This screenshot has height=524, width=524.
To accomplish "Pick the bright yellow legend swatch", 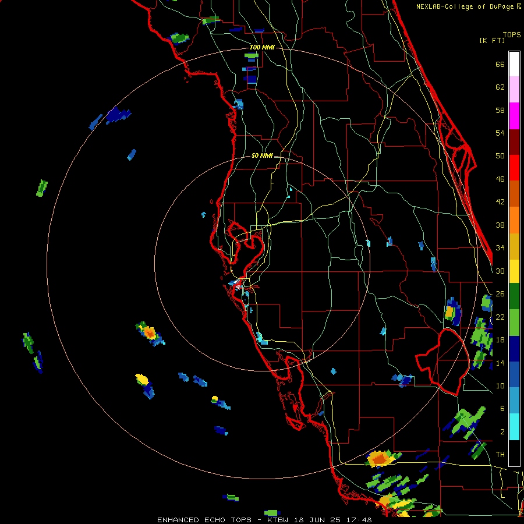I will coord(514,271).
